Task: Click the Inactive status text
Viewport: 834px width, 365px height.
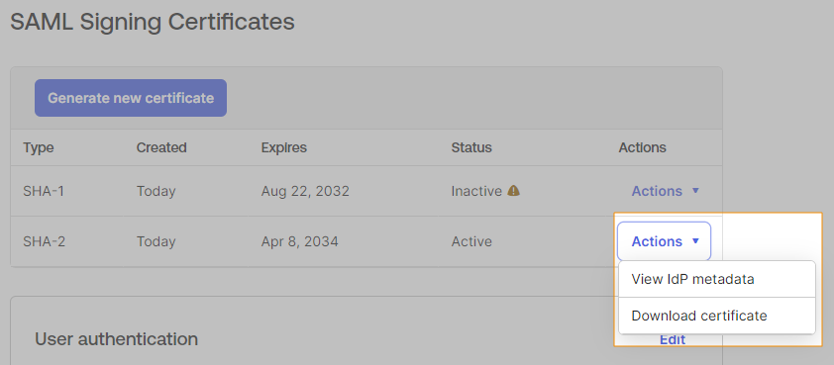Action: 476,191
